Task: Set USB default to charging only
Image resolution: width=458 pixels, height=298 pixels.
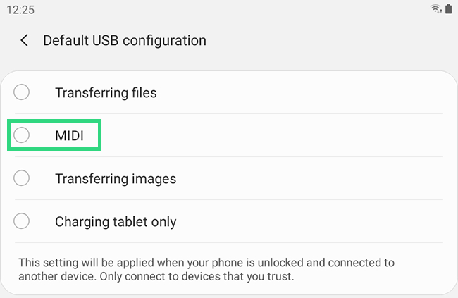Action: point(116,221)
